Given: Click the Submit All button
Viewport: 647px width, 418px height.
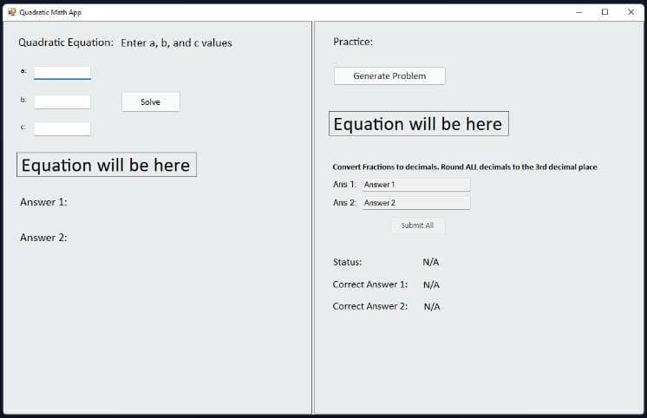Looking at the screenshot, I should [x=417, y=225].
